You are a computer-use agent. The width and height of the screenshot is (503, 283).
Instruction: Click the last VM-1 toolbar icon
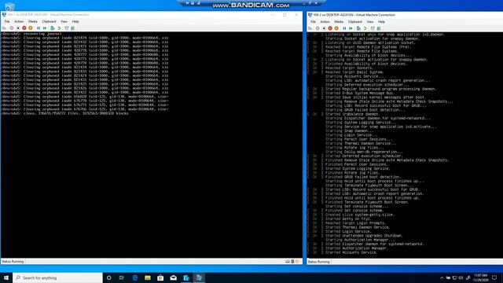[73, 28]
